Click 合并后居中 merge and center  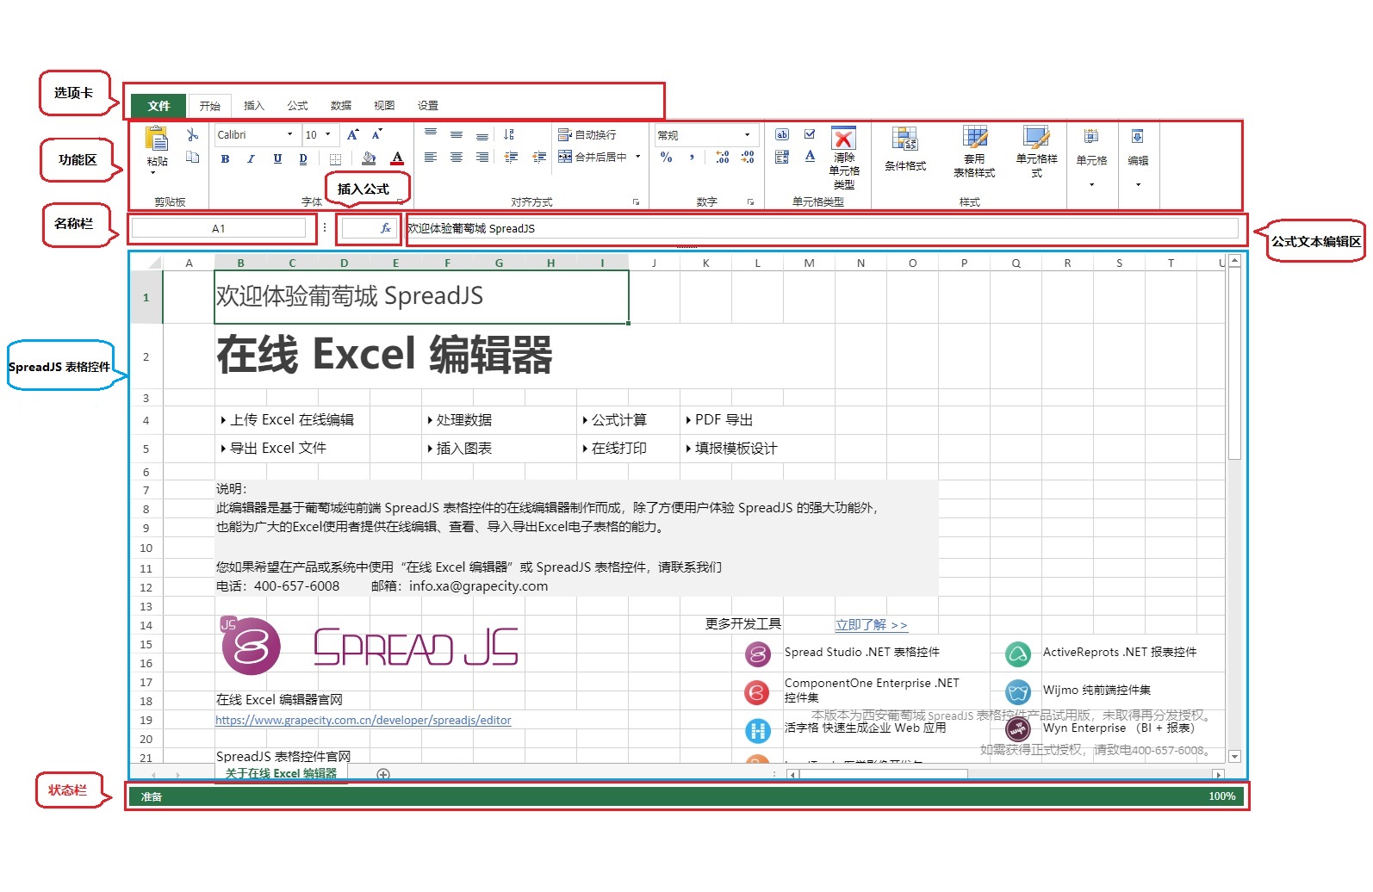(593, 157)
